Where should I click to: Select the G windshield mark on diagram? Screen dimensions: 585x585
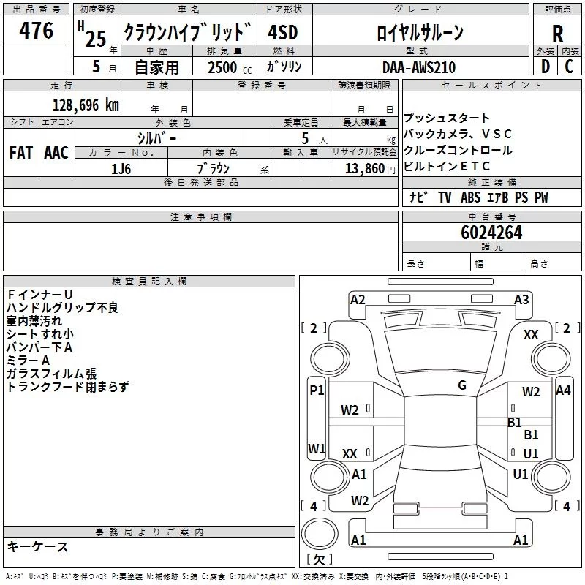pos(462,385)
